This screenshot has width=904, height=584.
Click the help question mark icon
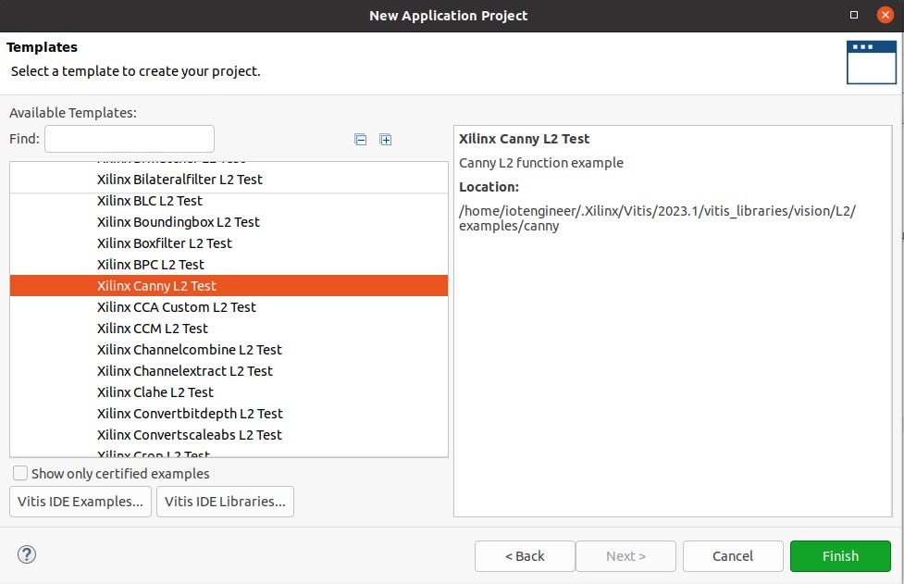click(x=27, y=554)
